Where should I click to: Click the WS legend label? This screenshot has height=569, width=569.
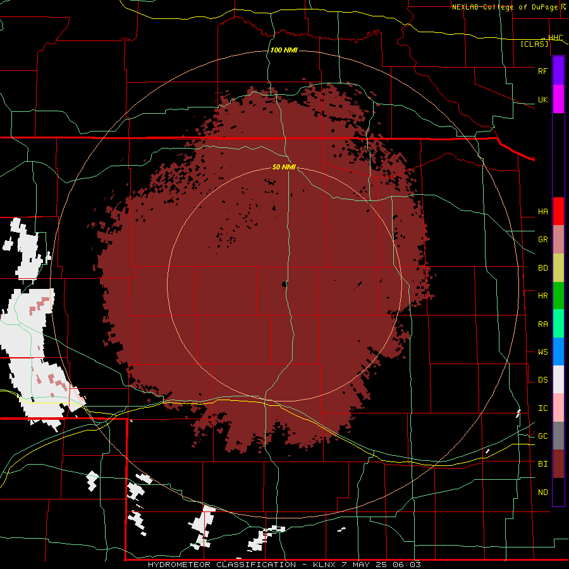(543, 352)
